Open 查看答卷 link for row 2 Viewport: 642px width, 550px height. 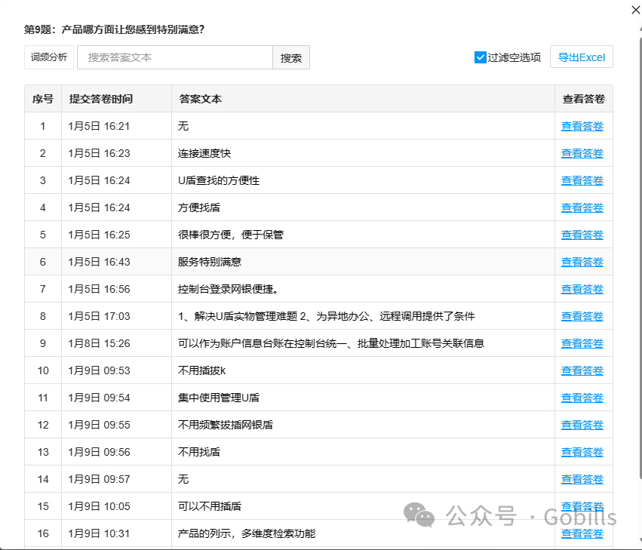point(582,154)
